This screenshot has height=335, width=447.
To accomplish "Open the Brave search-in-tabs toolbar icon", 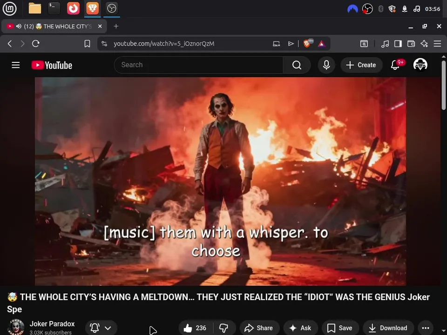I will [x=364, y=44].
